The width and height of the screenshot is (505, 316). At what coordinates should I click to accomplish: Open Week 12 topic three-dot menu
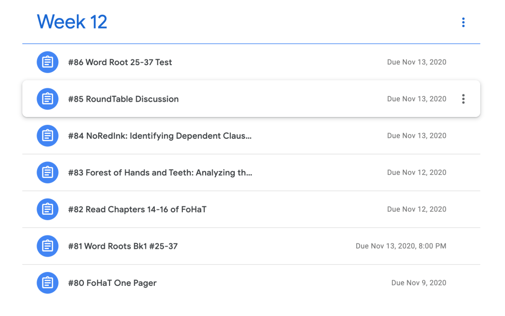(463, 22)
